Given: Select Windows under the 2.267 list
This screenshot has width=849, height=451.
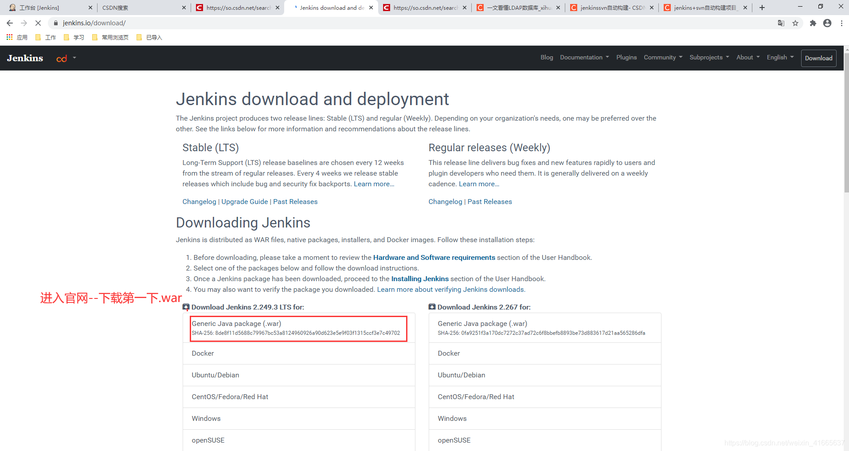Looking at the screenshot, I should 545,419.
